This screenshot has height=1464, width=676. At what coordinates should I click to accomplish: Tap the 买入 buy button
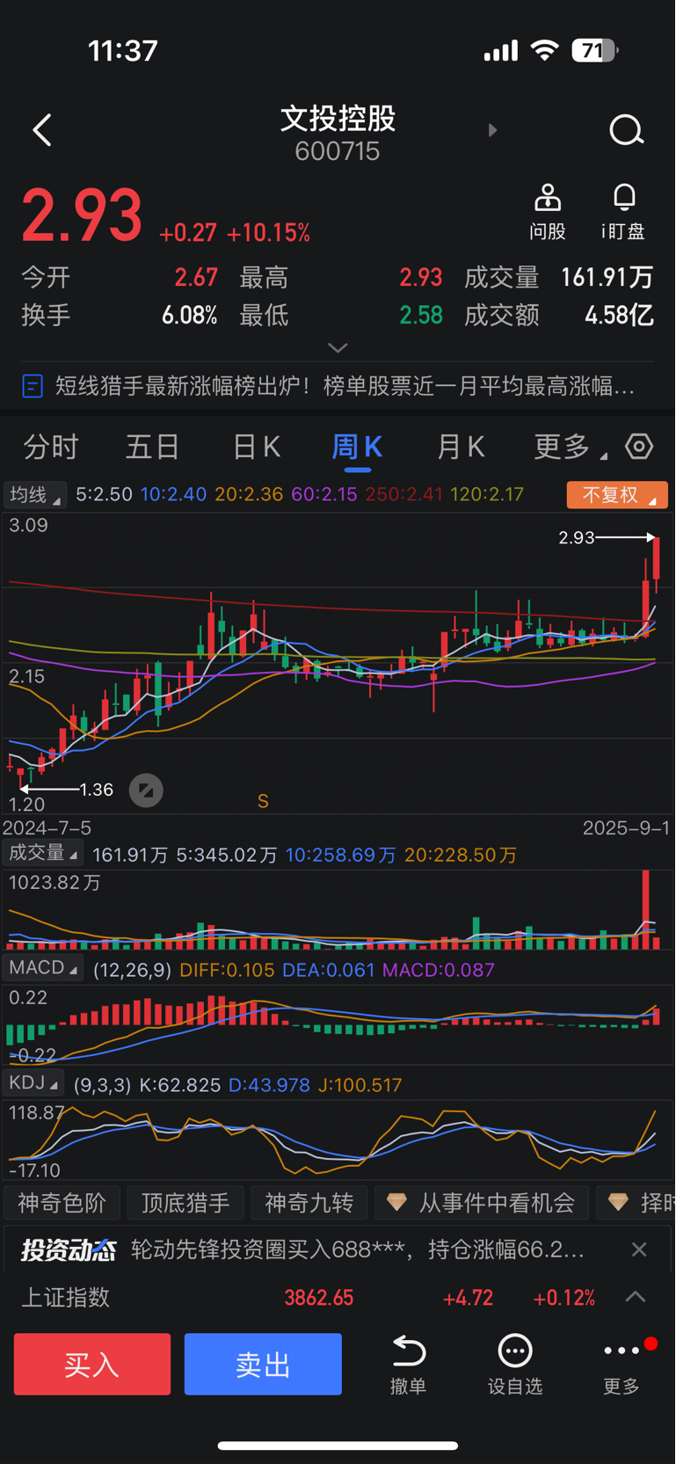click(x=92, y=1364)
